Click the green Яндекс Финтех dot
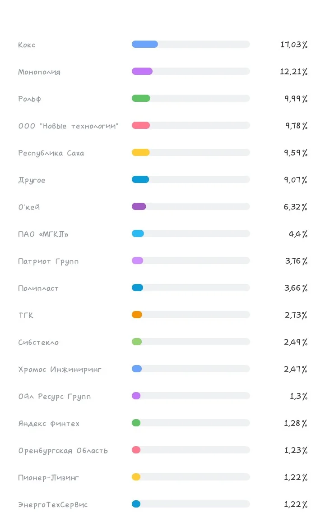 136,423
